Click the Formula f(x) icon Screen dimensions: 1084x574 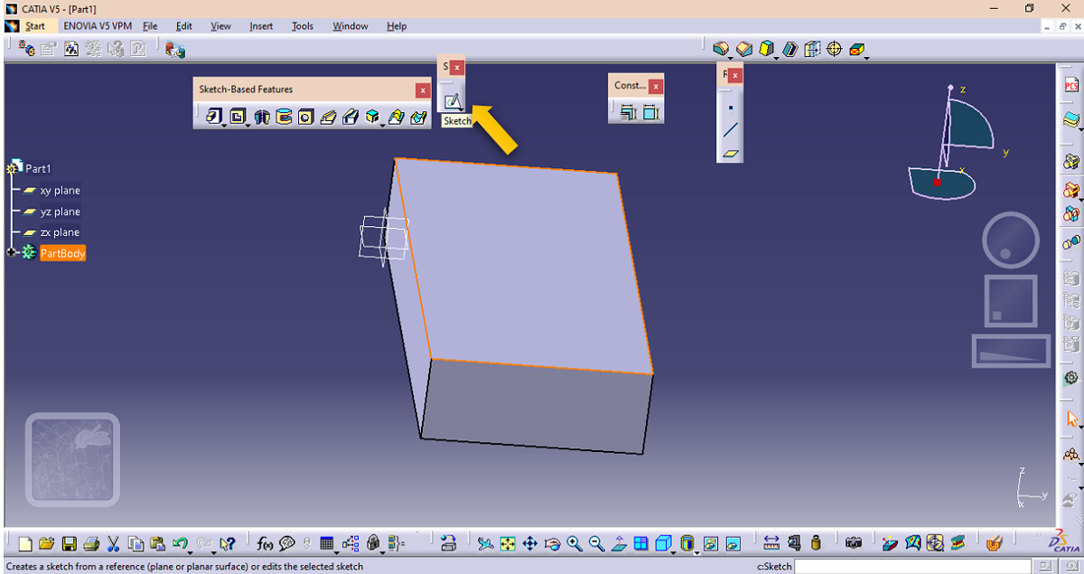[x=265, y=543]
